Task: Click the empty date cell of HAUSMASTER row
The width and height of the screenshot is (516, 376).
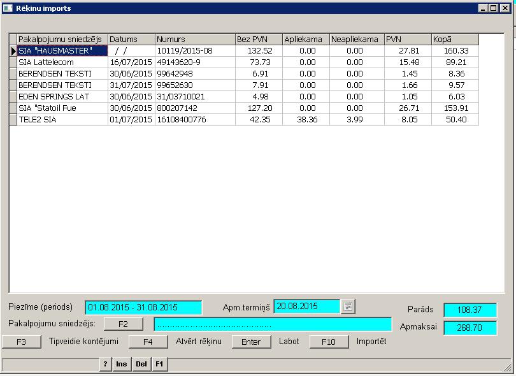Action: coord(131,51)
